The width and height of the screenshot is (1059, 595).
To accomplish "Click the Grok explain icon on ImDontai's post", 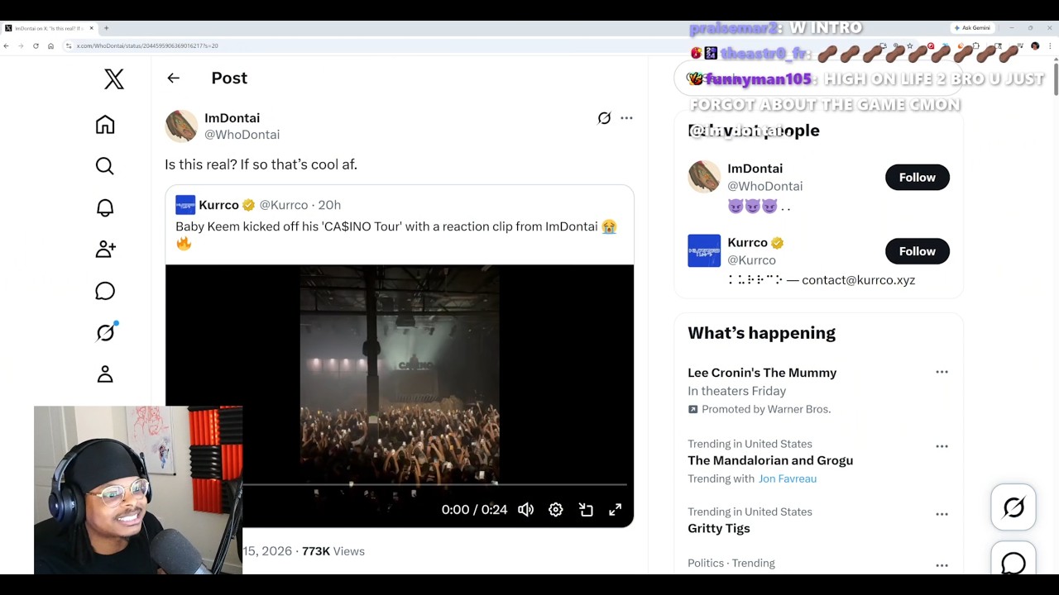I will click(x=604, y=118).
